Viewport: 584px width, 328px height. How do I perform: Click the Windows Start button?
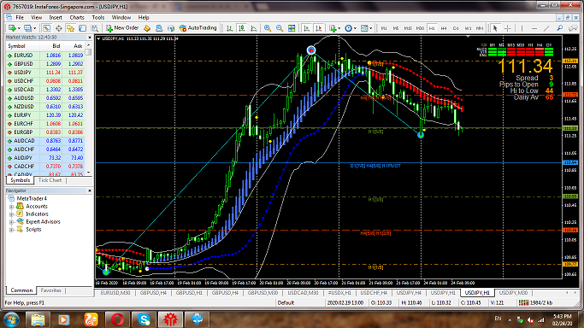point(12,319)
